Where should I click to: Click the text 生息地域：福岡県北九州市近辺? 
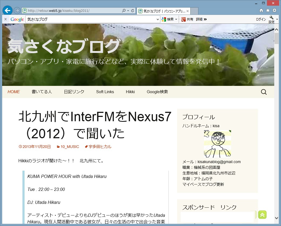[209, 173]
